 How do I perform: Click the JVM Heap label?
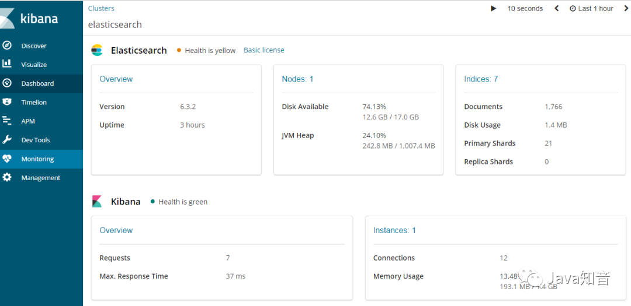[x=298, y=135]
